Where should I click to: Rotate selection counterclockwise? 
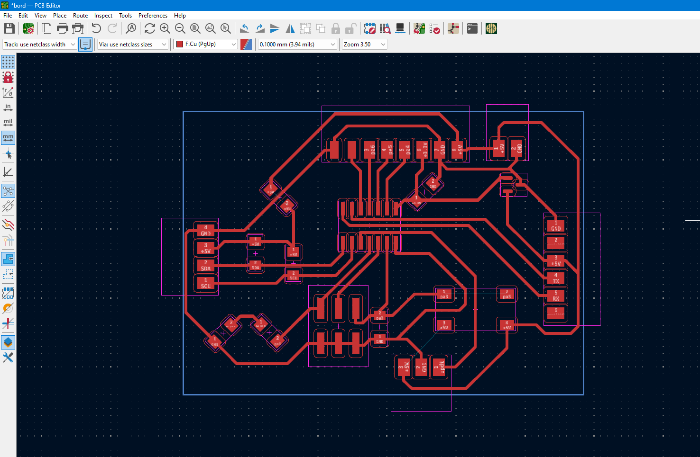coord(245,29)
